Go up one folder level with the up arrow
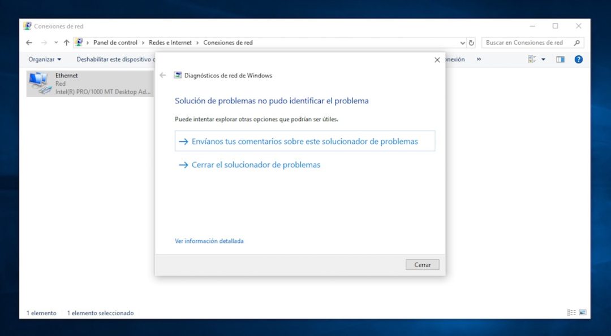 coord(66,42)
